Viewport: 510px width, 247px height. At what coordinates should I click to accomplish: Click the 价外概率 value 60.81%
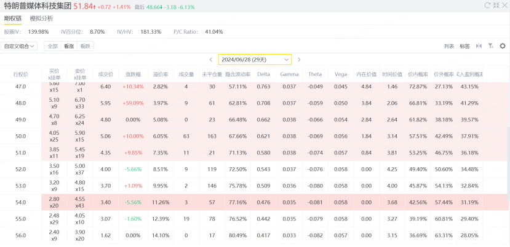444,219
